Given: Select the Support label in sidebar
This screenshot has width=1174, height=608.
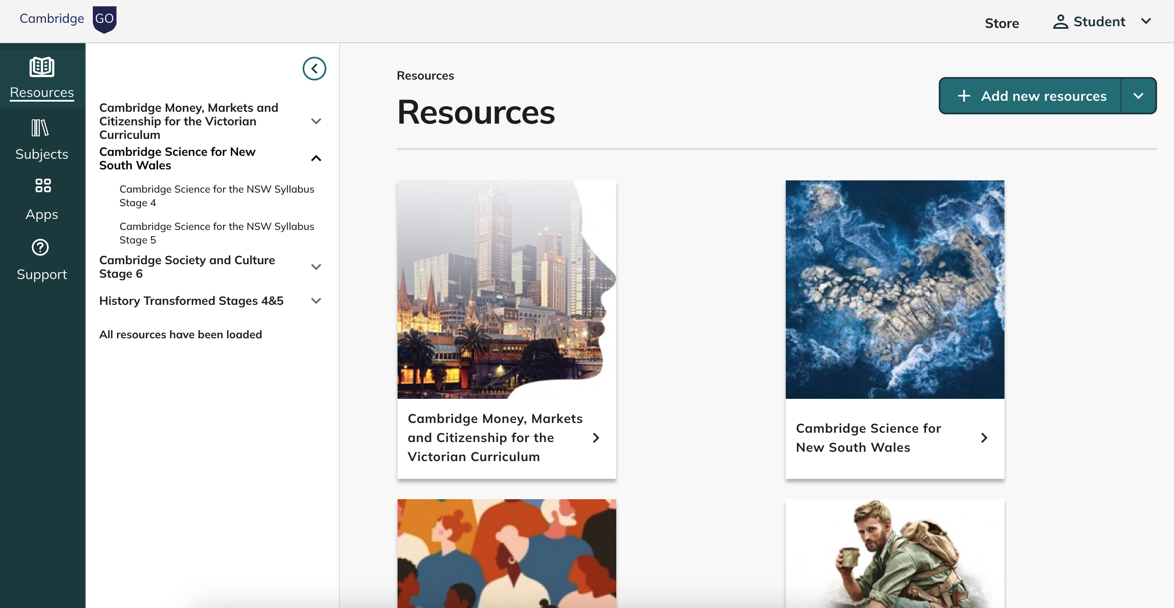Looking at the screenshot, I should pos(42,274).
